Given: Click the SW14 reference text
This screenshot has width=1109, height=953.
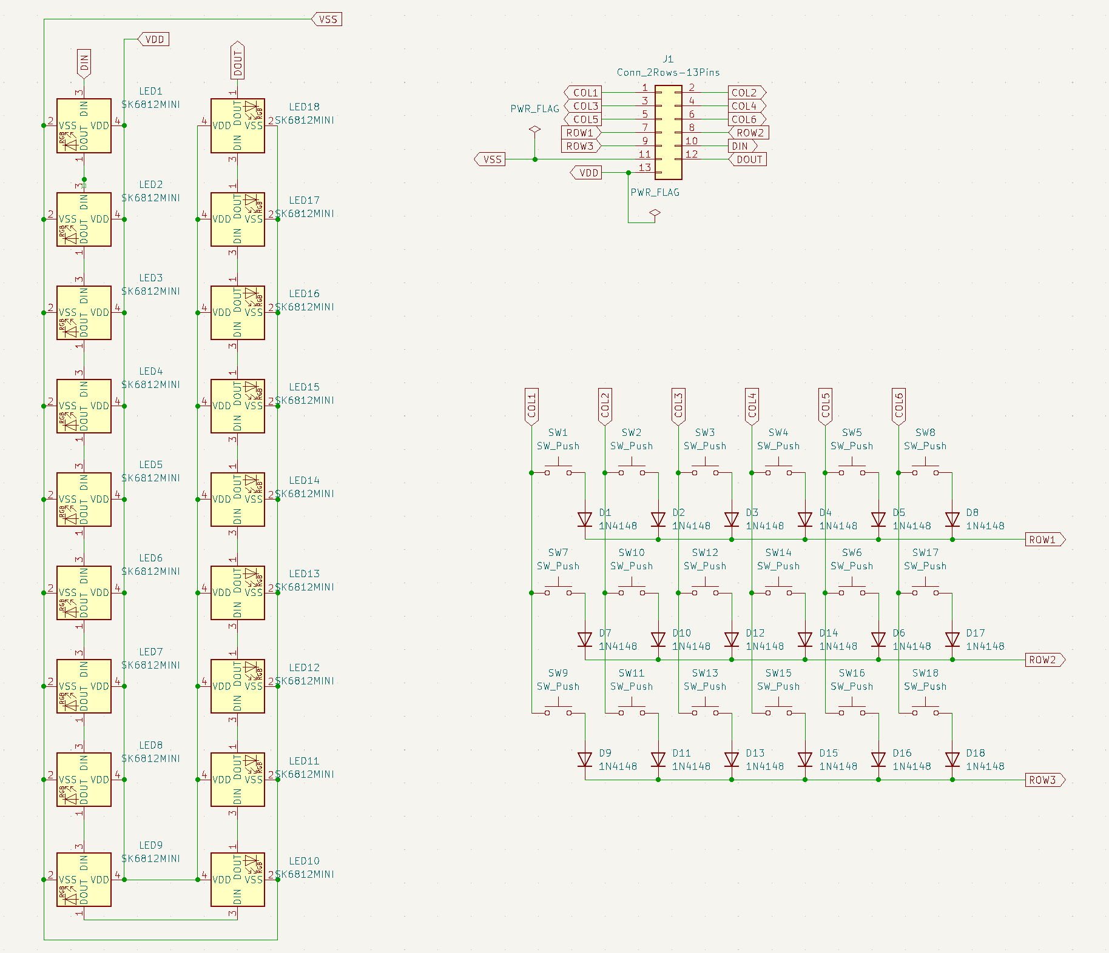Looking at the screenshot, I should (x=778, y=552).
